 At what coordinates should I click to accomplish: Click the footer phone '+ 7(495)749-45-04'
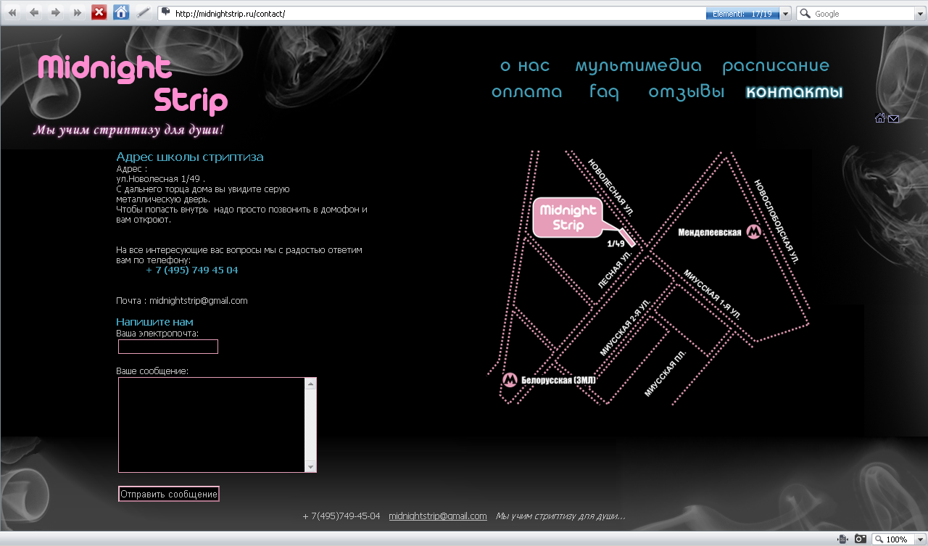[x=341, y=516]
